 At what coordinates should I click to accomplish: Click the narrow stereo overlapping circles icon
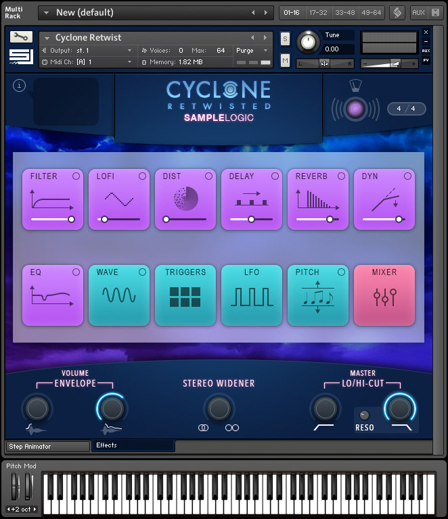click(x=203, y=428)
